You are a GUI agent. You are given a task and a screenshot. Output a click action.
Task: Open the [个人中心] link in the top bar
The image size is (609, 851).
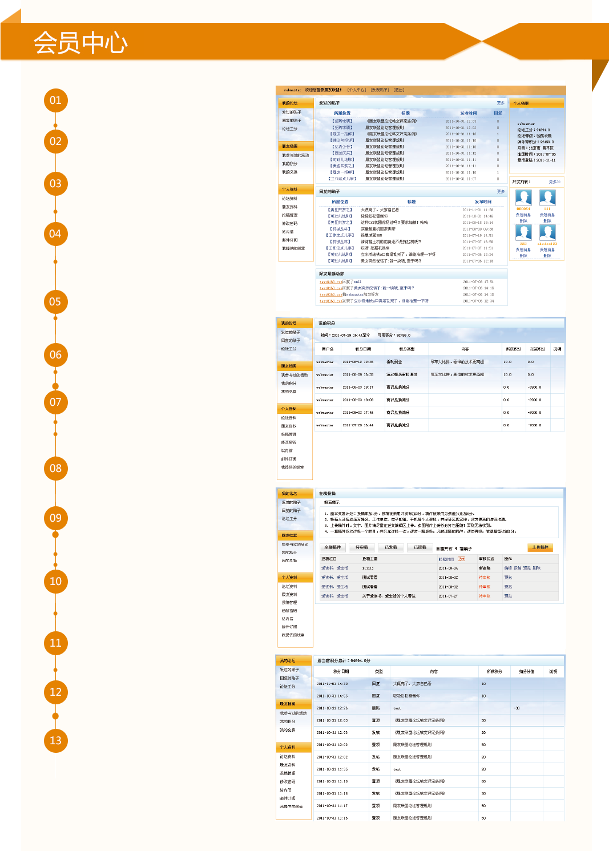(357, 90)
